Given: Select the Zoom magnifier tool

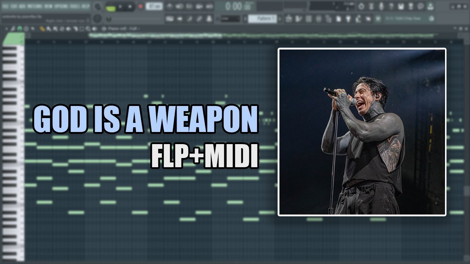Looking at the screenshot, I should (88, 28).
